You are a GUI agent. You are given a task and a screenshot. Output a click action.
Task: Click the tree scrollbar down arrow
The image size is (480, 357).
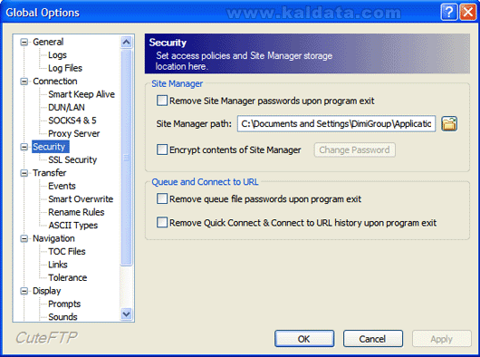[x=127, y=314]
